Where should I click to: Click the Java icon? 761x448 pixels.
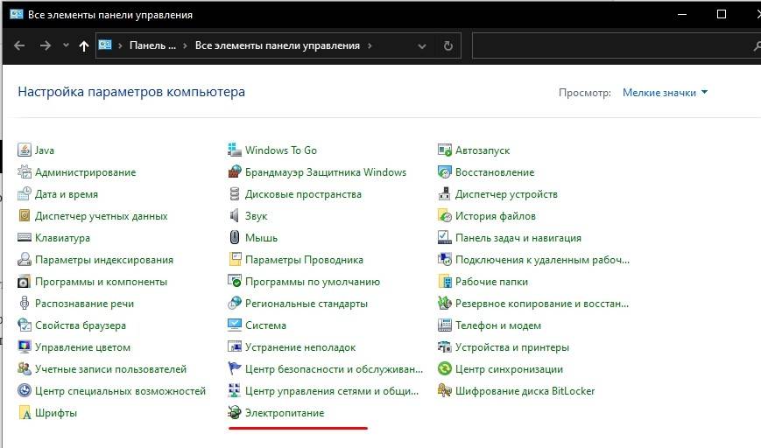[25, 150]
